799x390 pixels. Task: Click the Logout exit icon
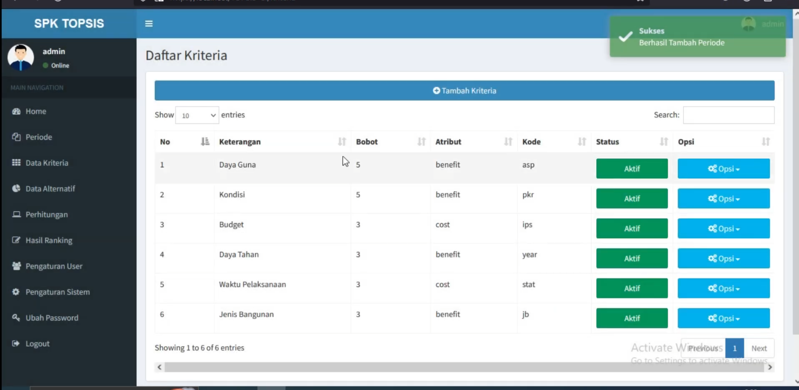point(16,343)
